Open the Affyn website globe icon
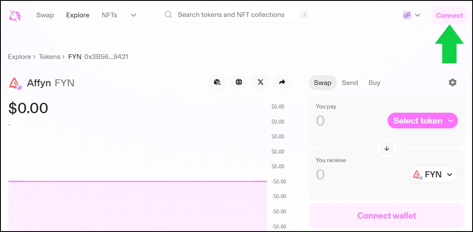This screenshot has width=473, height=232. tap(239, 82)
